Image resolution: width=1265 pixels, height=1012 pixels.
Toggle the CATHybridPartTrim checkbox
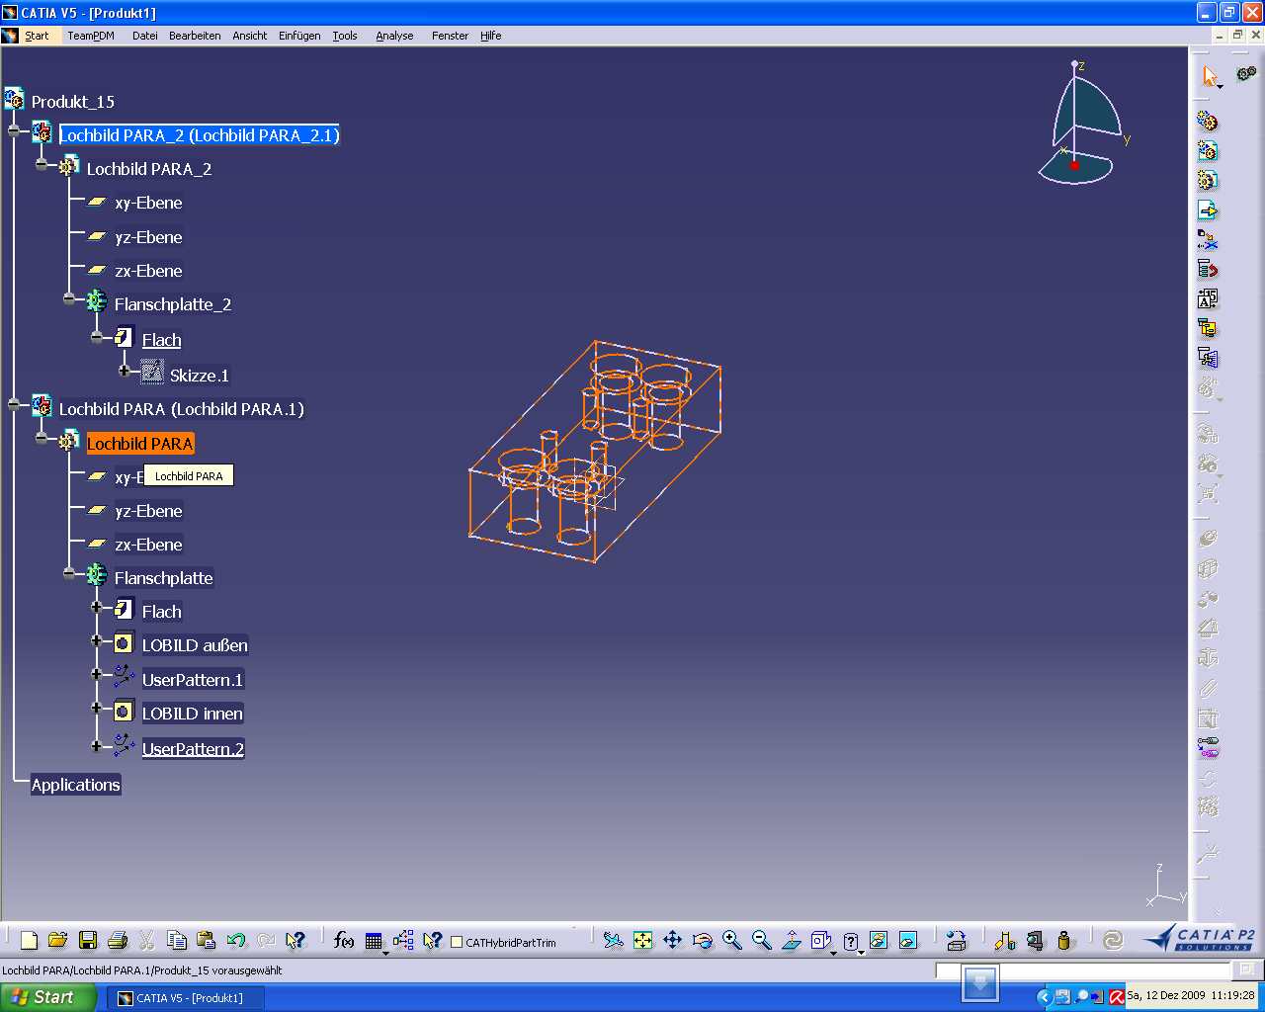tap(457, 942)
